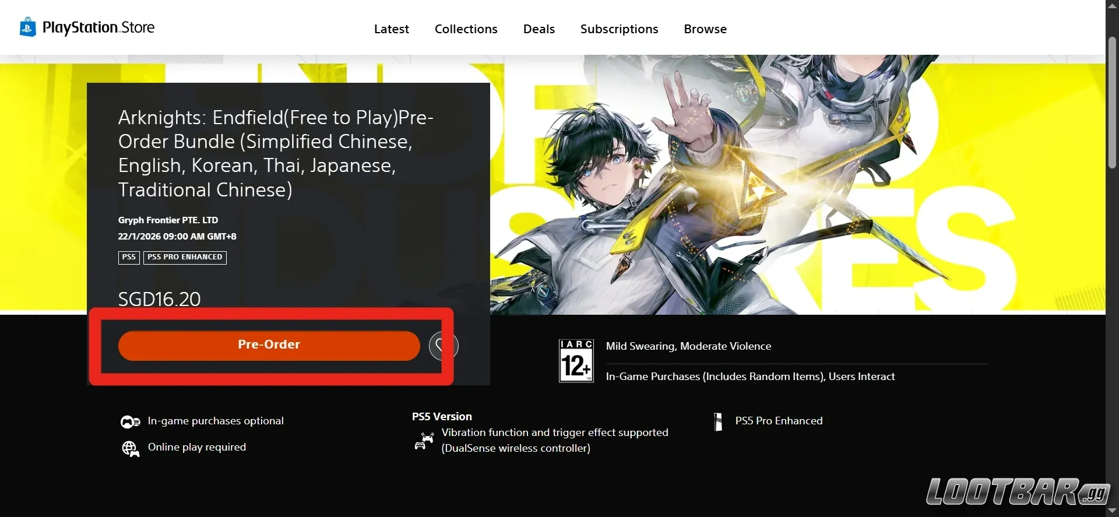Open the Collections menu
The image size is (1119, 517).
[466, 29]
